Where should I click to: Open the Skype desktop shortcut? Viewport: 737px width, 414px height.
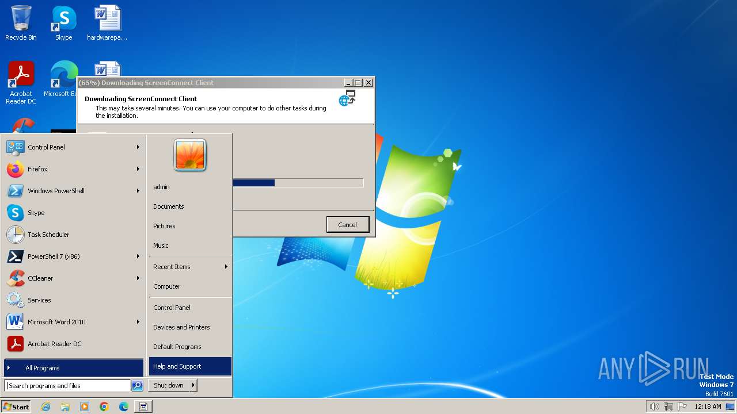tap(63, 23)
